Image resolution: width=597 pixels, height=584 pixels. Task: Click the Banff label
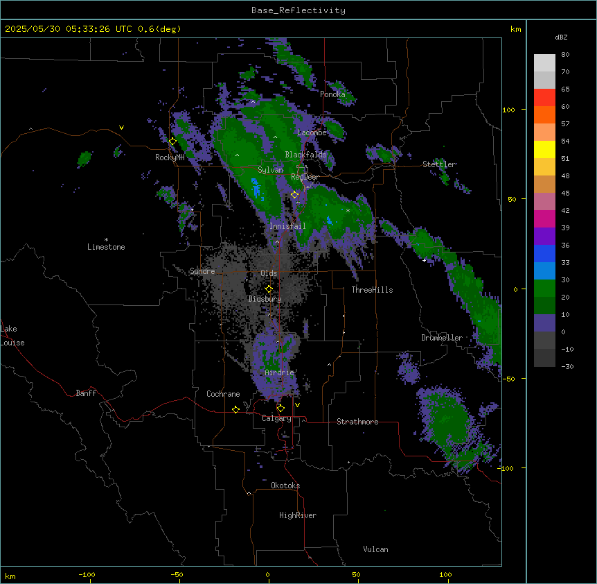(x=86, y=393)
